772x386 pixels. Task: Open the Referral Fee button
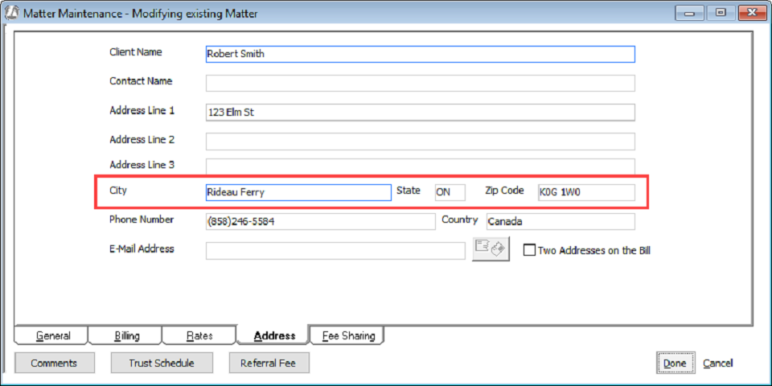tap(269, 363)
